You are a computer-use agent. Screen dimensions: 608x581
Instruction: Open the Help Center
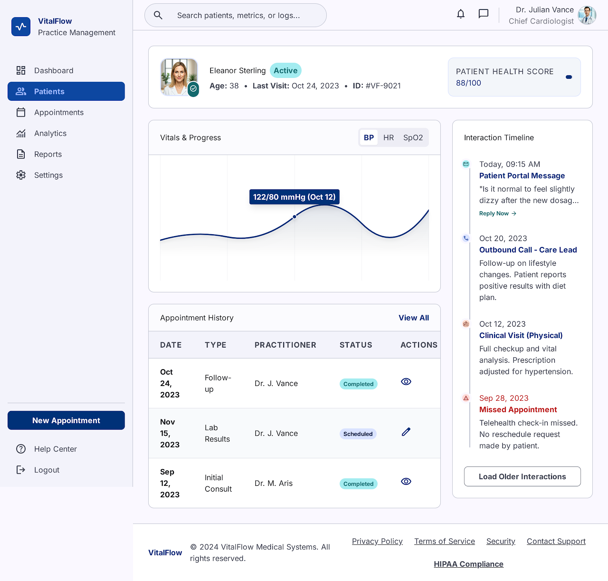point(66,449)
